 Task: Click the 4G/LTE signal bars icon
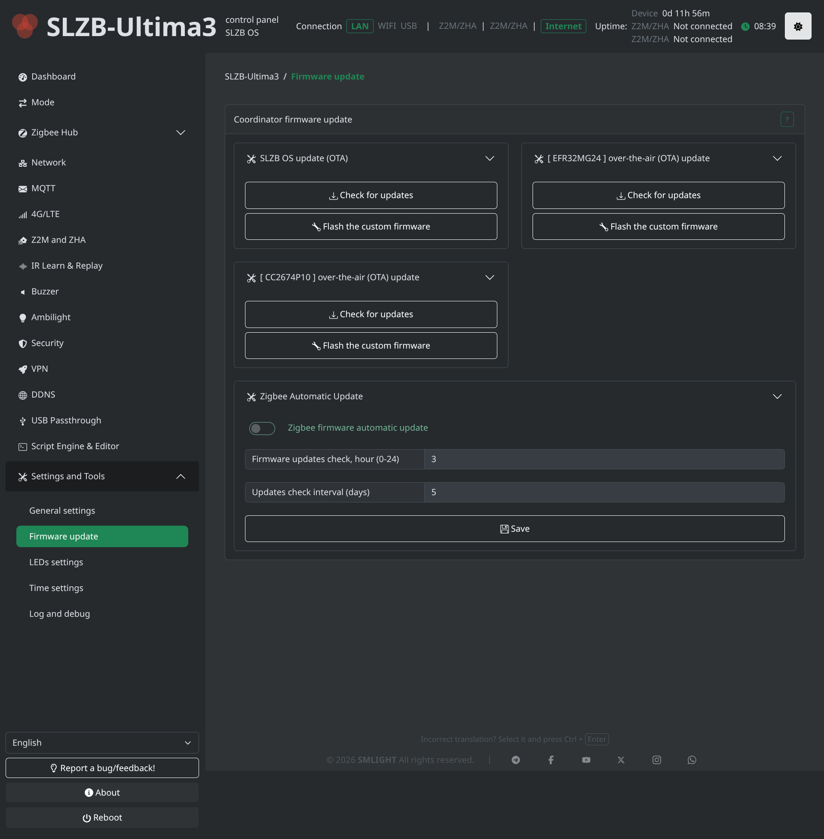(x=22, y=214)
